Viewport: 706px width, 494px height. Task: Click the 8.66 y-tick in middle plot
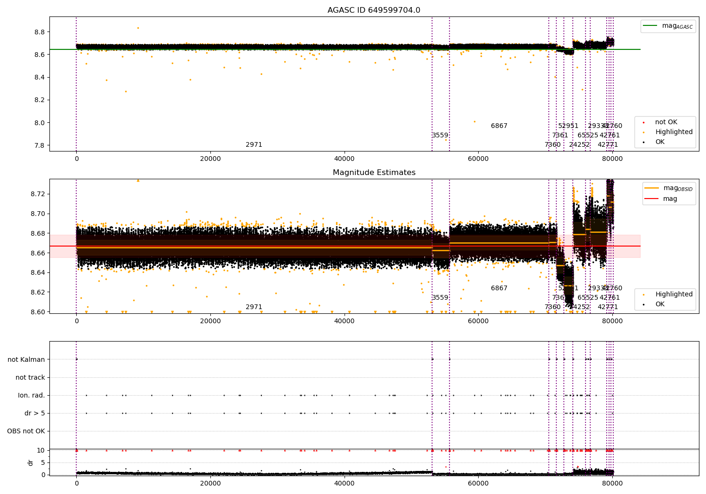click(x=38, y=253)
